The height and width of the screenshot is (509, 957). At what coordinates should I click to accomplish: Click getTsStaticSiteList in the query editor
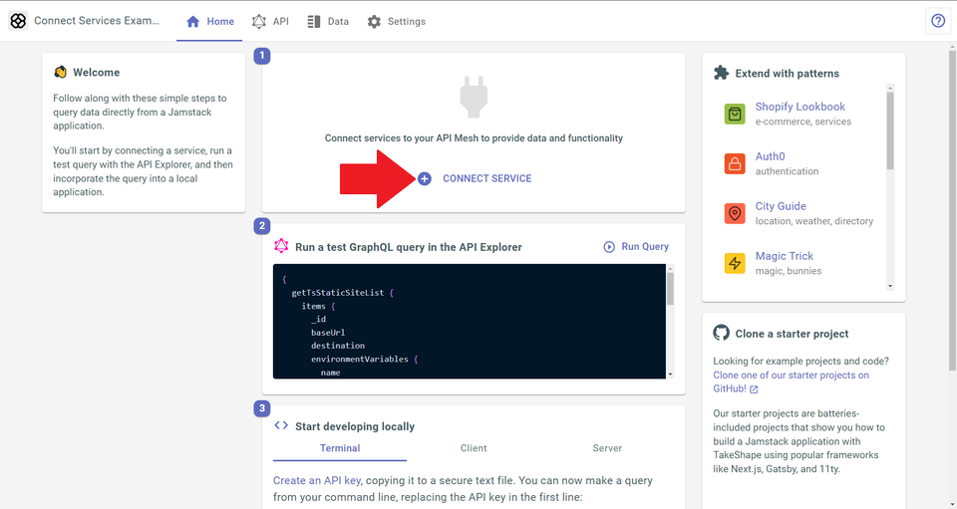338,293
